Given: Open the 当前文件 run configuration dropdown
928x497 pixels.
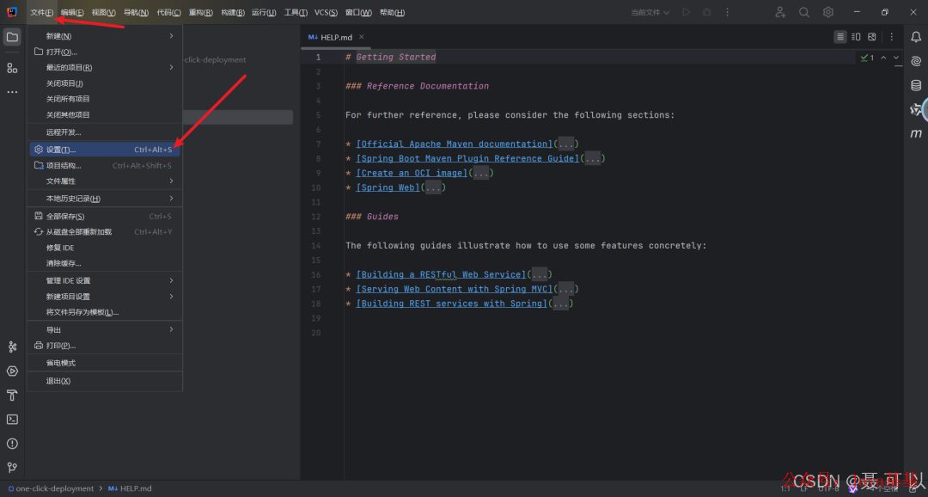Looking at the screenshot, I should coord(650,12).
